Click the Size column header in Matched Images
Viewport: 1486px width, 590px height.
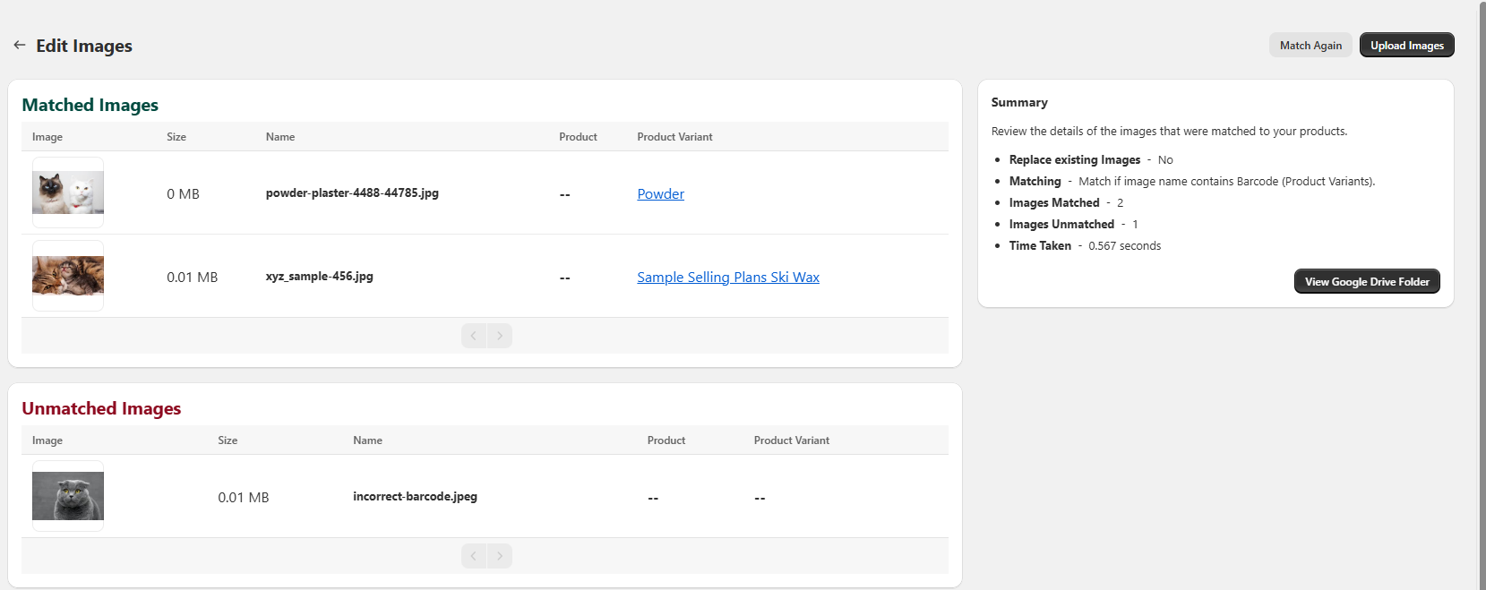click(x=176, y=137)
